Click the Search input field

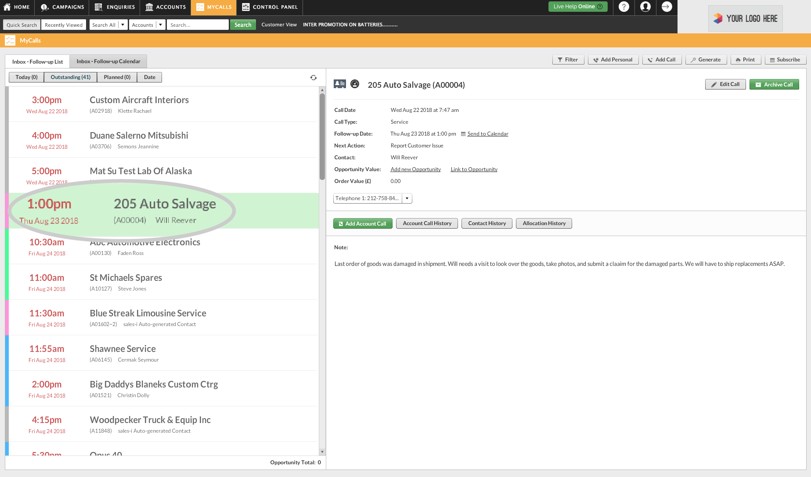pyautogui.click(x=198, y=25)
